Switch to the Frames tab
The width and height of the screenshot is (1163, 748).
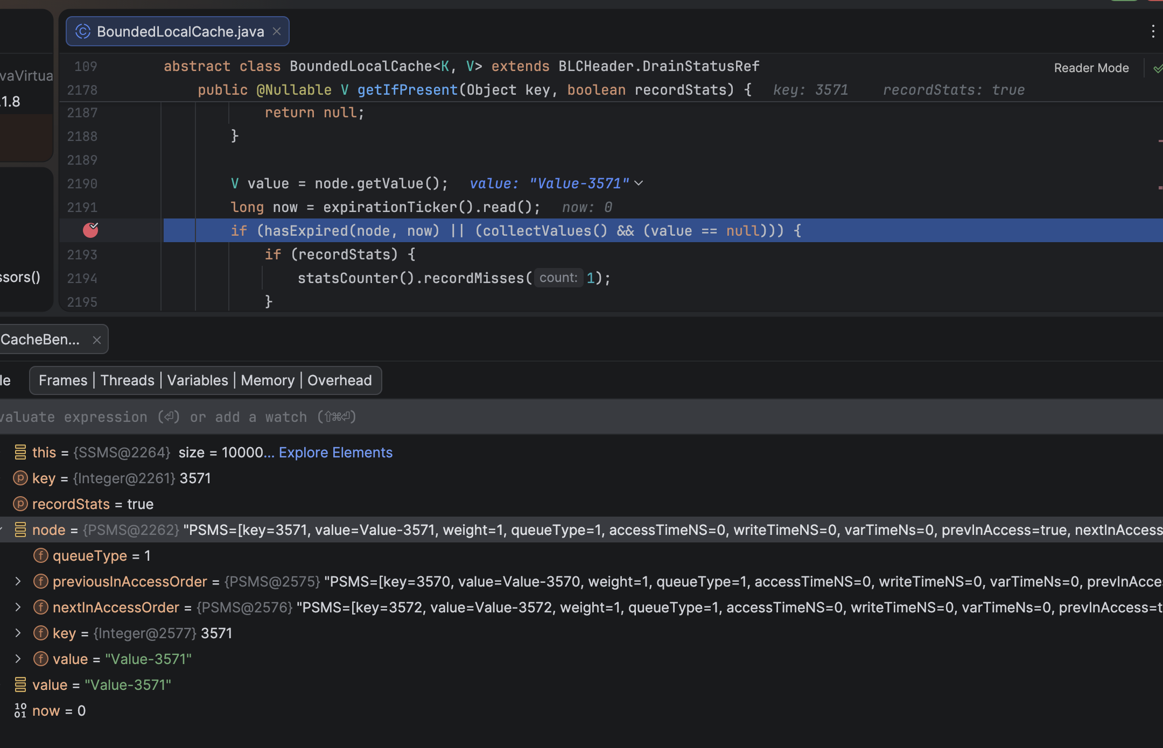(63, 380)
